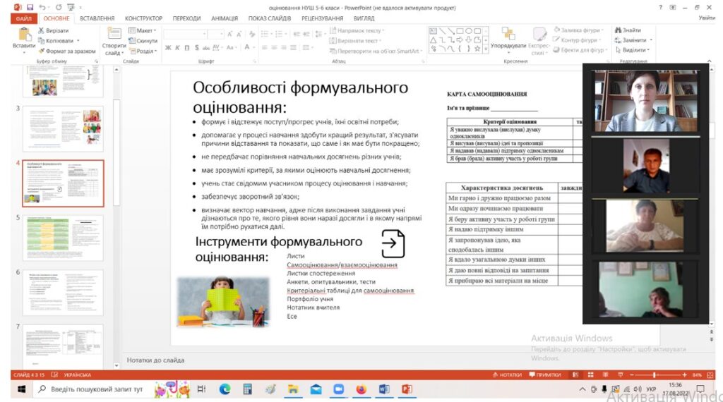Click the Reset (Скинути) slide button
The width and height of the screenshot is (723, 402).
coord(143,41)
